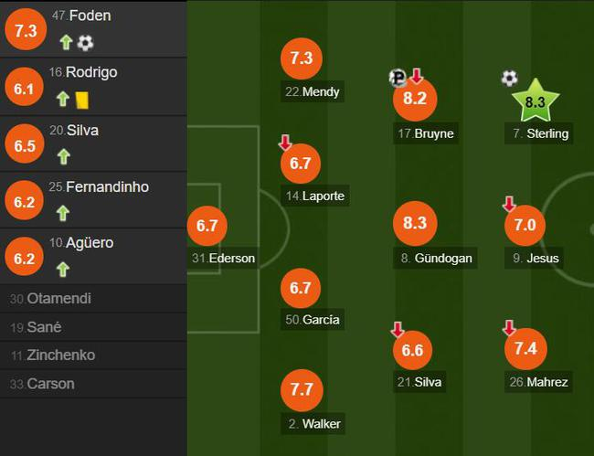Click García's 6.7 rating circle

coord(302,288)
